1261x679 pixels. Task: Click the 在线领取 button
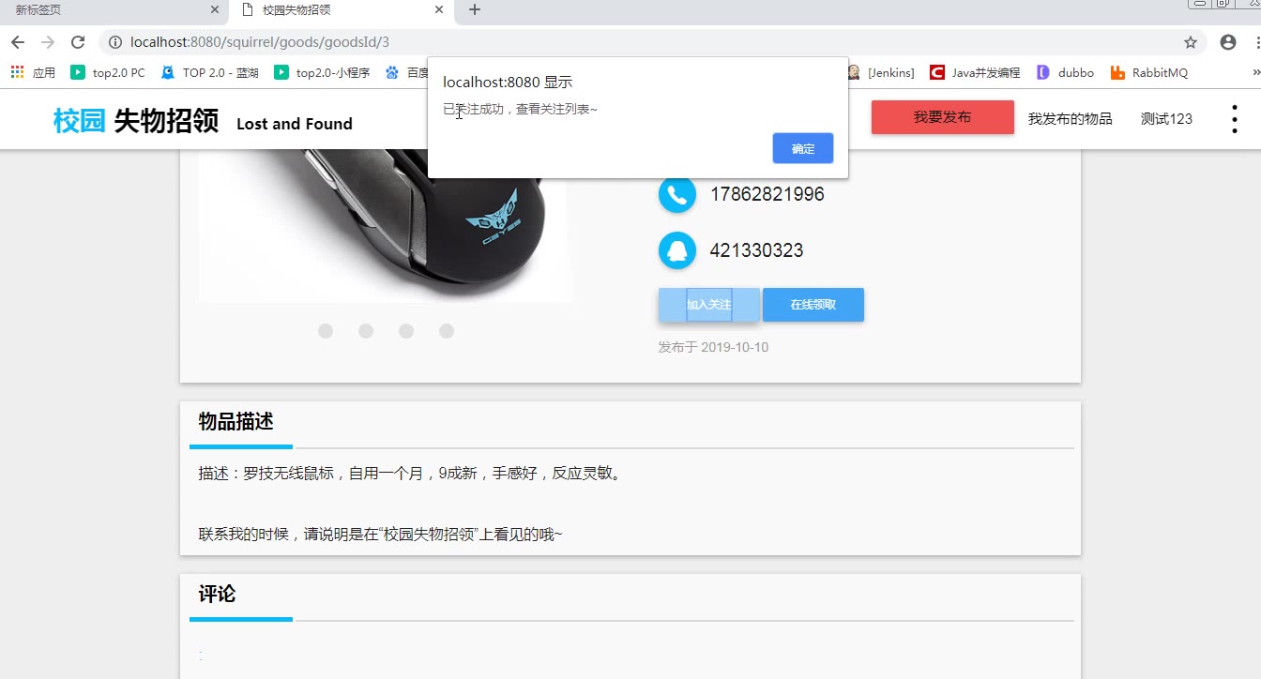click(813, 305)
